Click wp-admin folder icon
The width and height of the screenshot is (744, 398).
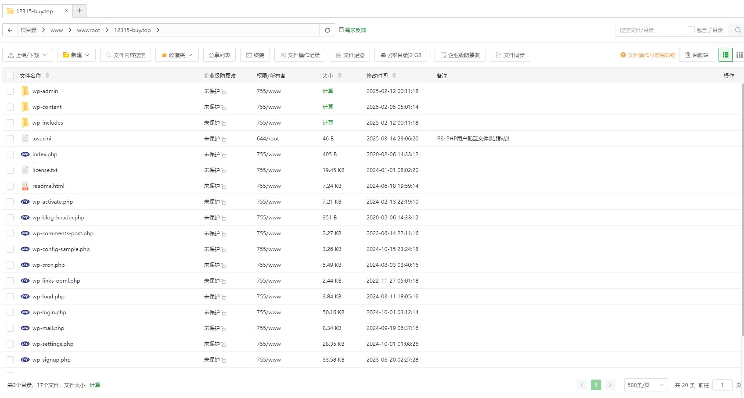tap(25, 91)
